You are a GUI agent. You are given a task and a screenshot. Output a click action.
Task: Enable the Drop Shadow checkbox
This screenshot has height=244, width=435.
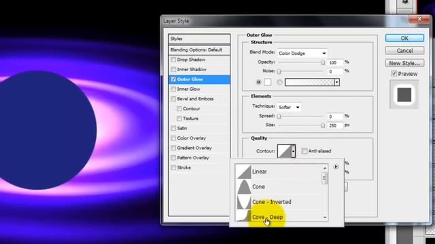(173, 60)
